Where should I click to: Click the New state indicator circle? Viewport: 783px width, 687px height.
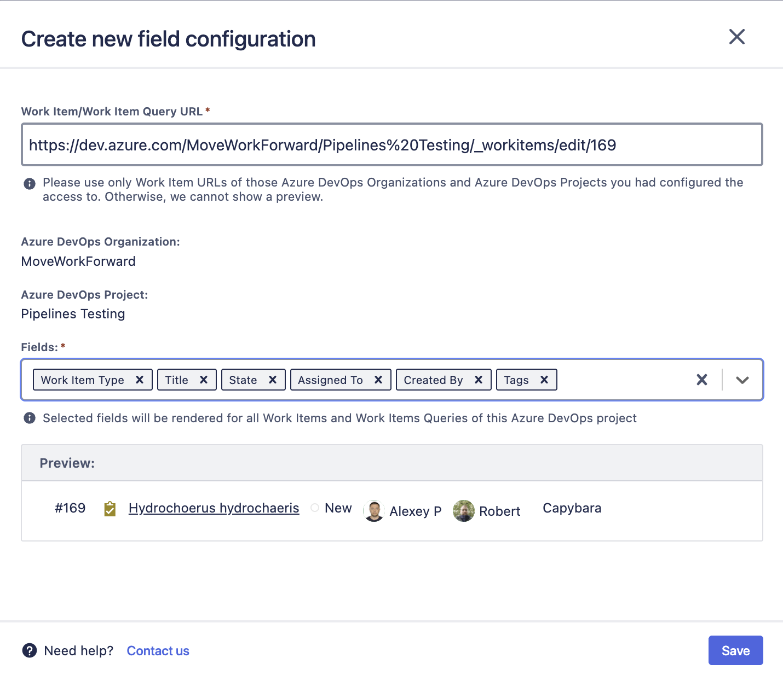coord(315,508)
